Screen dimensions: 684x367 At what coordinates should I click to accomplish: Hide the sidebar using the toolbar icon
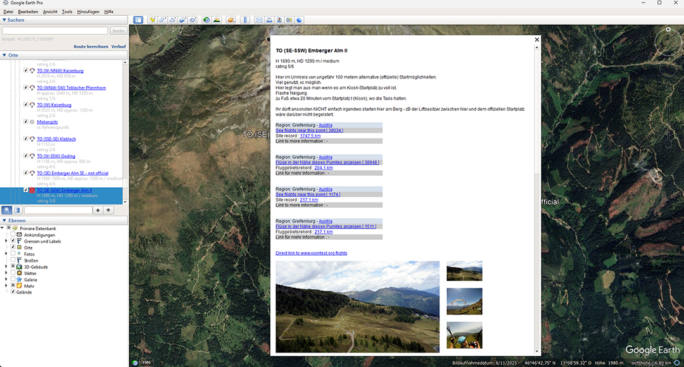(x=138, y=20)
